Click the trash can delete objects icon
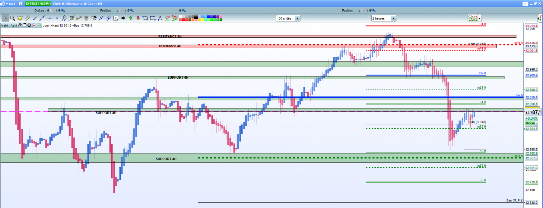Viewport: 543px width, 208px height. coord(86,18)
